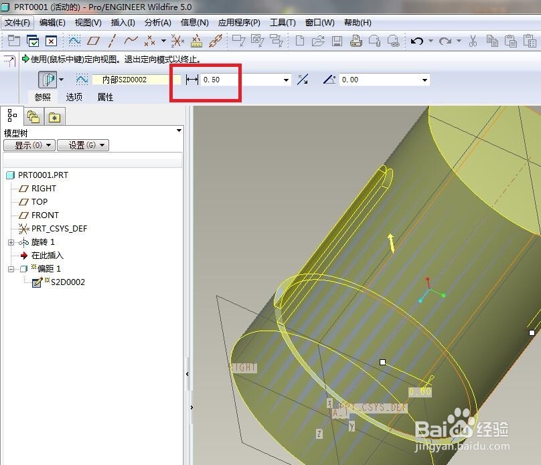This screenshot has height=465, width=541.
Task: Select the coordinate system tool
Action: (x=177, y=41)
